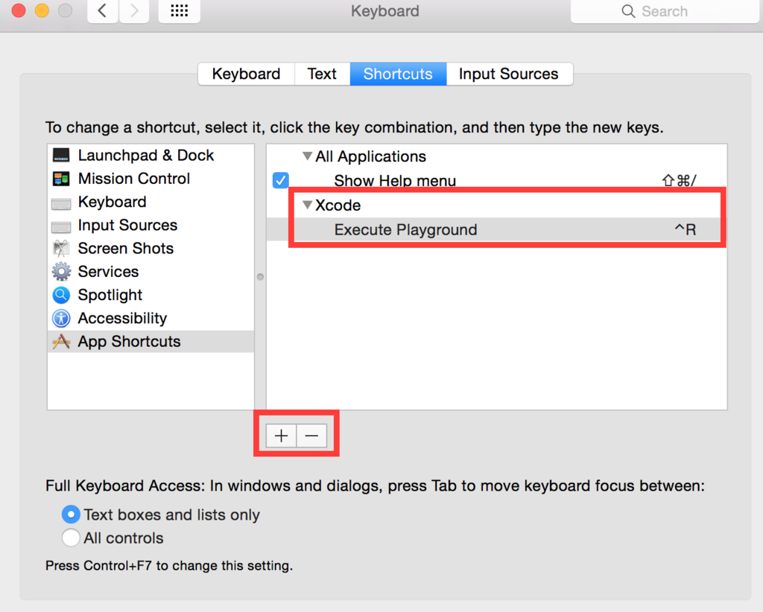Select Services category
Viewport: 763px width, 612px height.
pyautogui.click(x=151, y=271)
